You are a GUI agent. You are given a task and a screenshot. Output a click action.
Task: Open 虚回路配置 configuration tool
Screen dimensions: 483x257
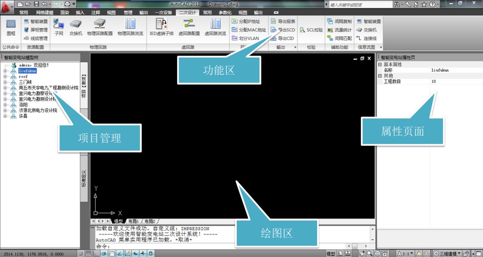click(189, 27)
